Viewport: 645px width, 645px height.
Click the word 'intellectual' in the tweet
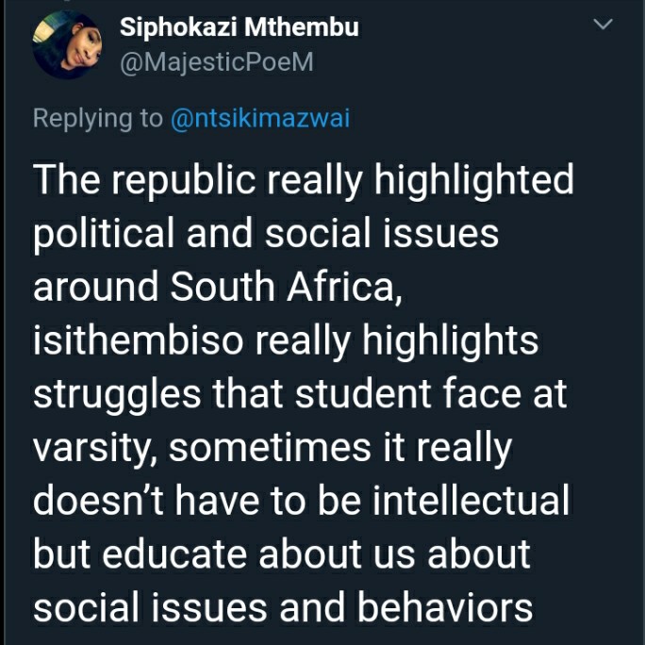[471, 500]
